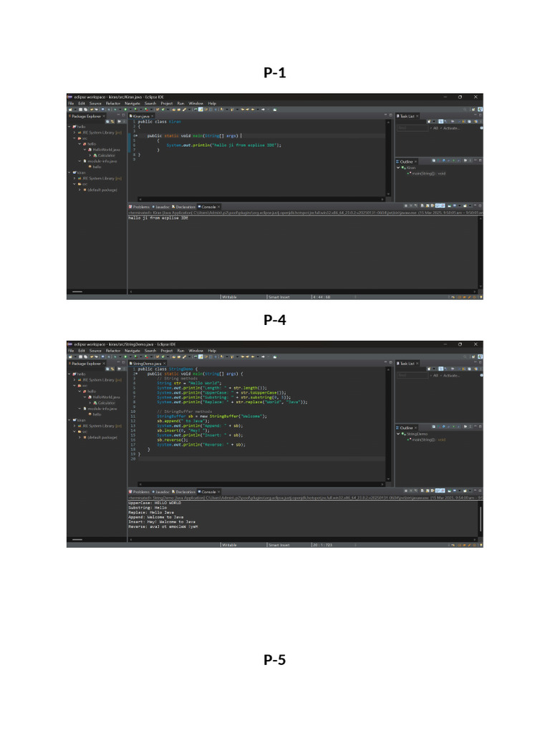550x733 pixels.
Task: Click Open Perspective icon in Kiran.java window
Action: click(473, 109)
